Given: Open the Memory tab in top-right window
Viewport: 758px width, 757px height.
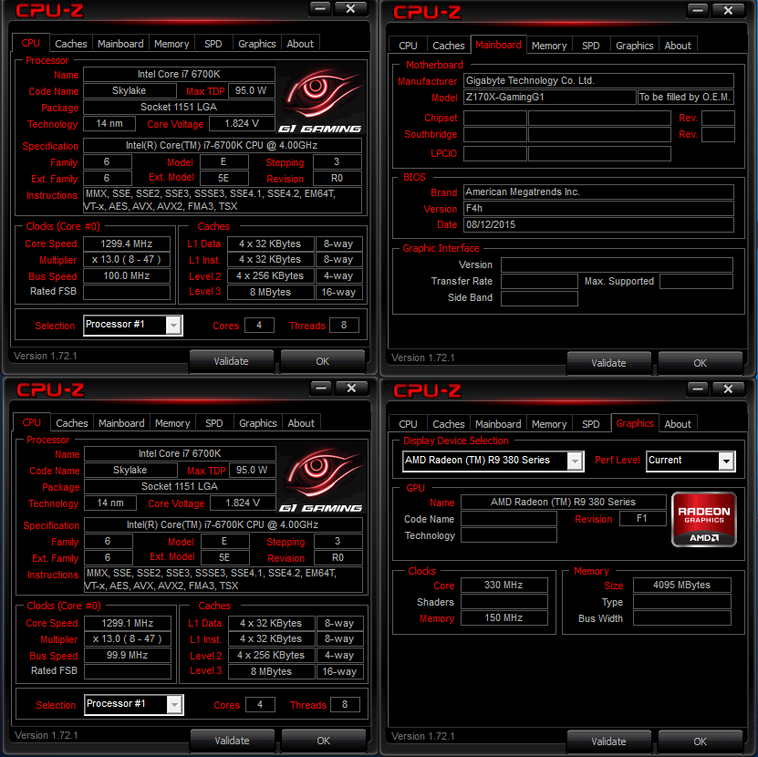Looking at the screenshot, I should (x=549, y=46).
